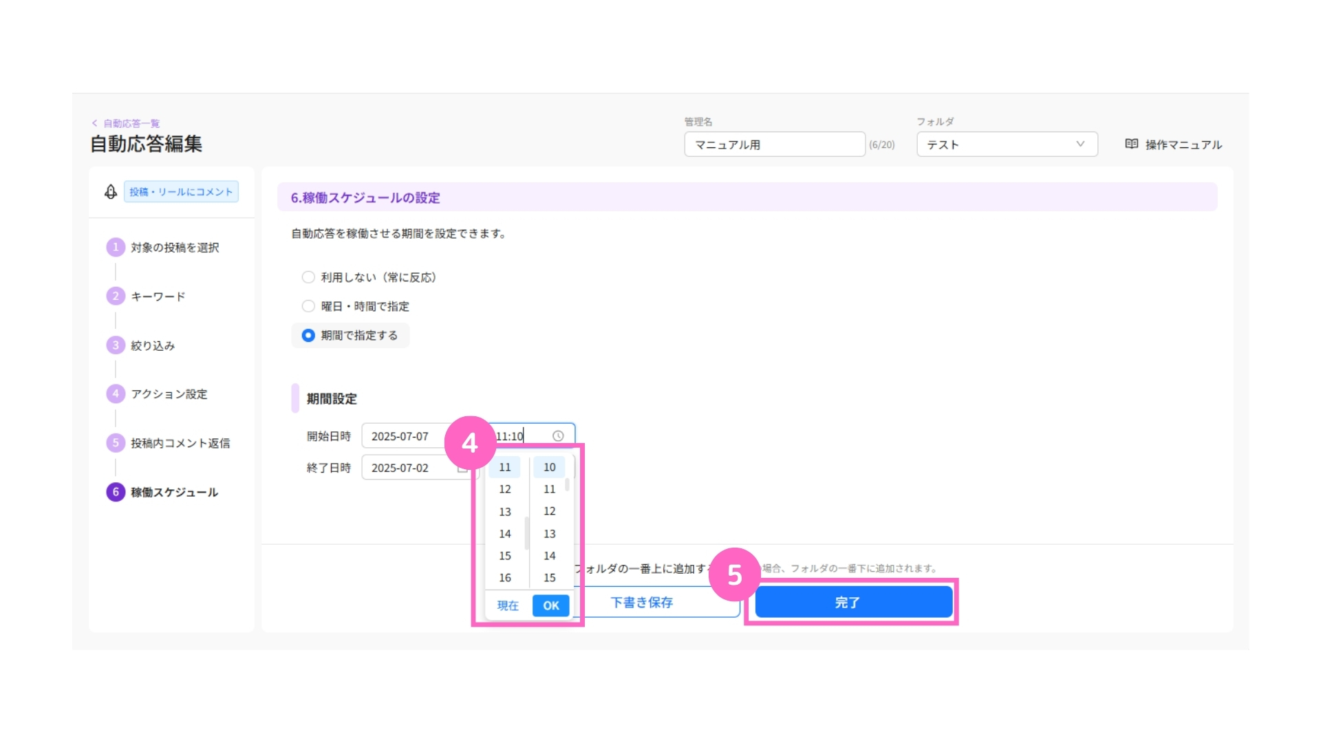Click 現在 link in time picker

tap(508, 605)
